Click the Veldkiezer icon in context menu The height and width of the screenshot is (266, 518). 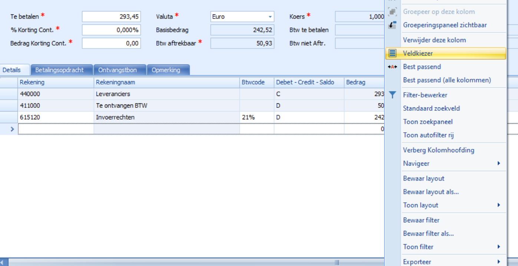(x=392, y=53)
